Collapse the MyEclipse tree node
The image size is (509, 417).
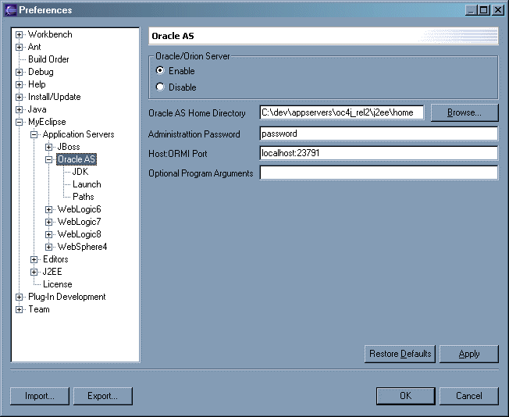20,122
